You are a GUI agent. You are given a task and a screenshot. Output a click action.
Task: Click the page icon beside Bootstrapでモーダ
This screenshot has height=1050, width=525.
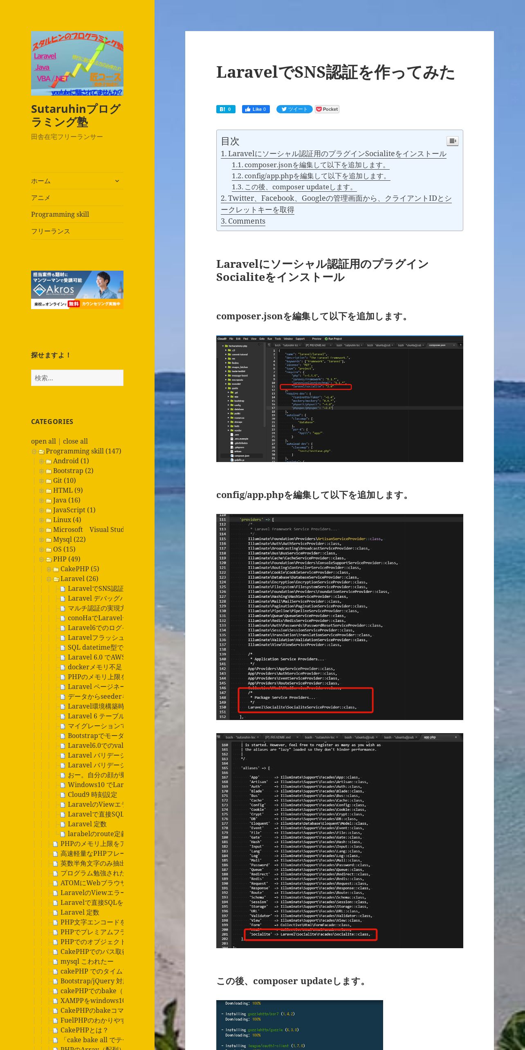(63, 736)
